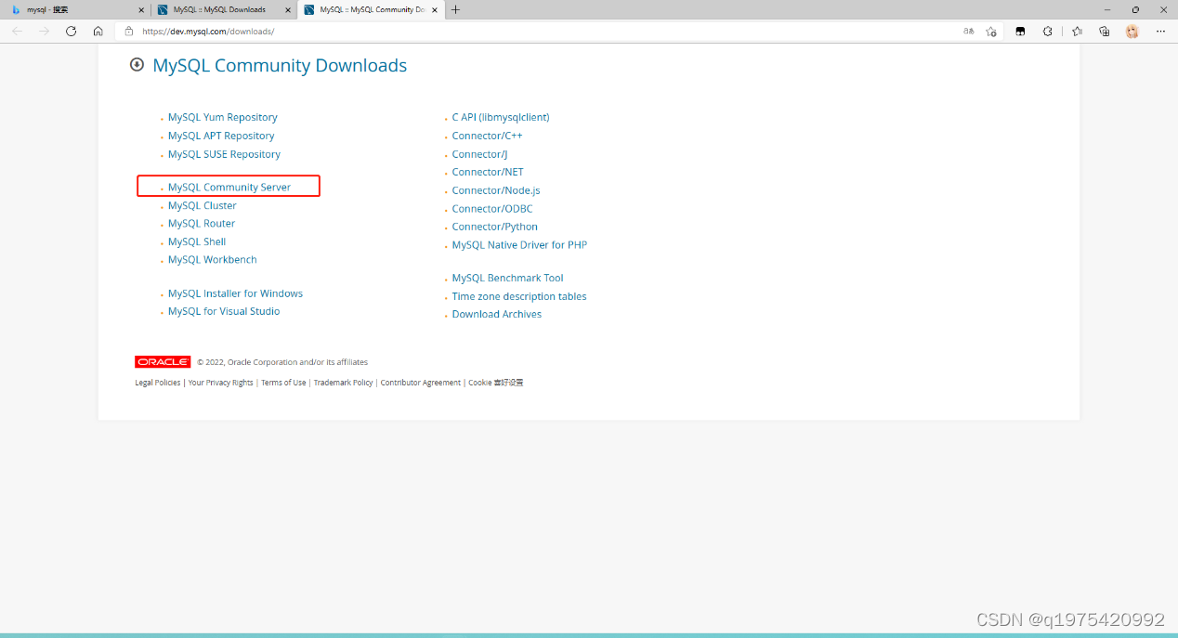Open MySQL Shell link
The height and width of the screenshot is (638, 1178).
(x=197, y=241)
